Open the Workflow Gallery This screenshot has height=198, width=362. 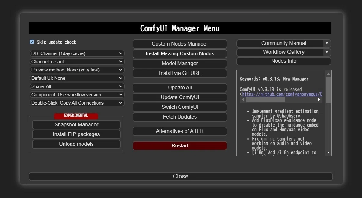(x=280, y=52)
